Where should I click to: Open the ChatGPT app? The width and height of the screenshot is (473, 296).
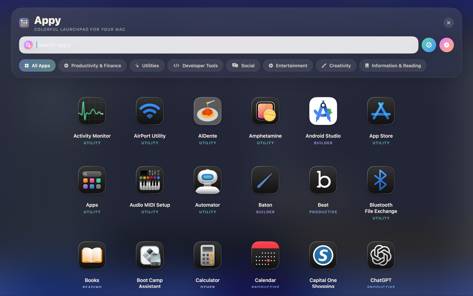tap(381, 255)
